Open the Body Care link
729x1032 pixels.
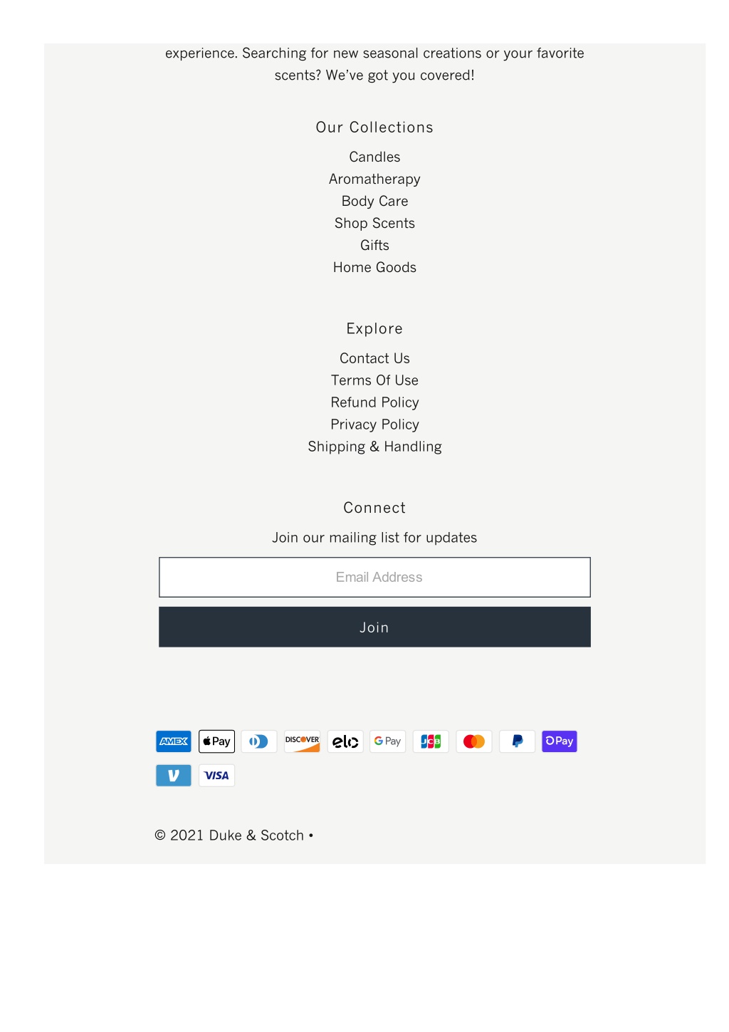tap(374, 201)
